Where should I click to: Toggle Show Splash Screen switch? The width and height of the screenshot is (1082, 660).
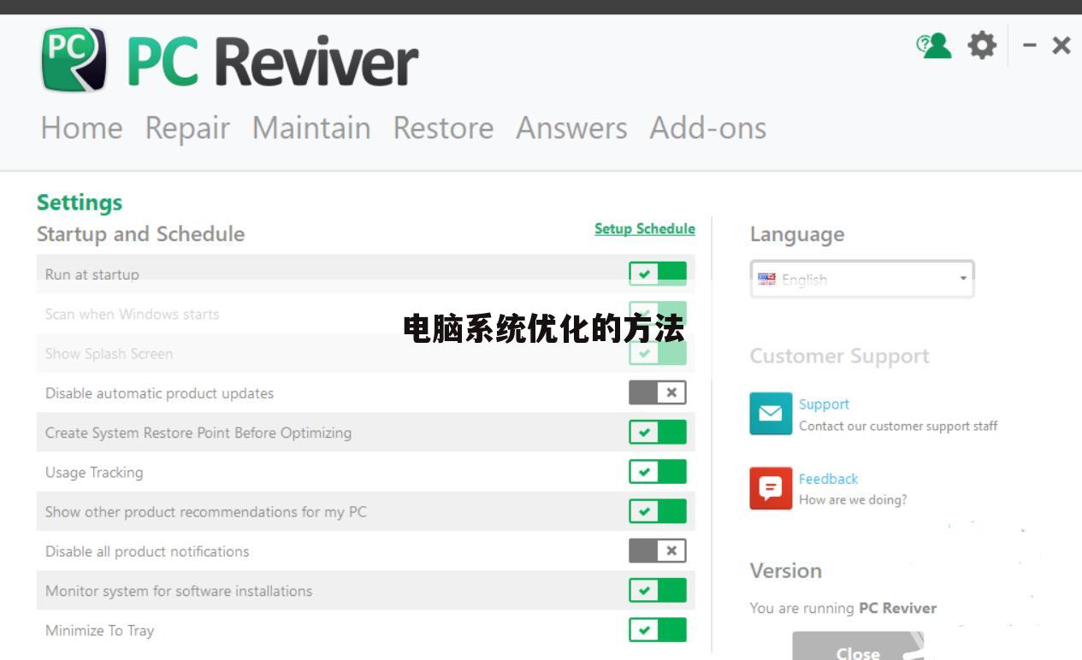coord(658,353)
